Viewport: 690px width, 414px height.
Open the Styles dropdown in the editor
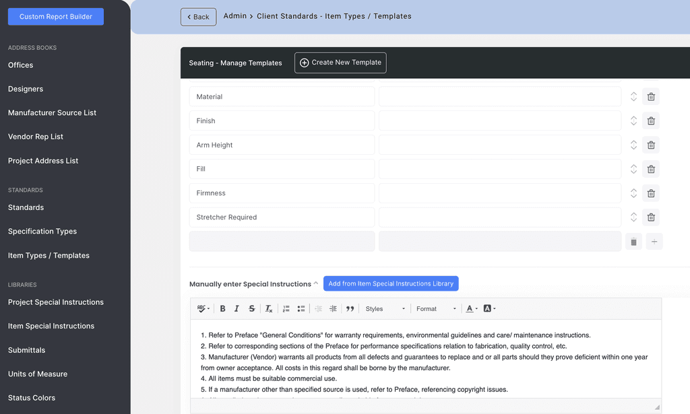(384, 308)
